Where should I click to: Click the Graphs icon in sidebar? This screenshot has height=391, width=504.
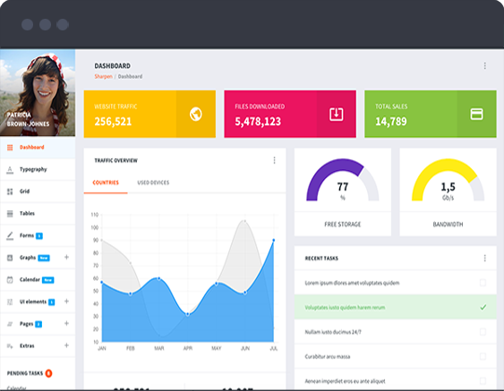click(10, 258)
